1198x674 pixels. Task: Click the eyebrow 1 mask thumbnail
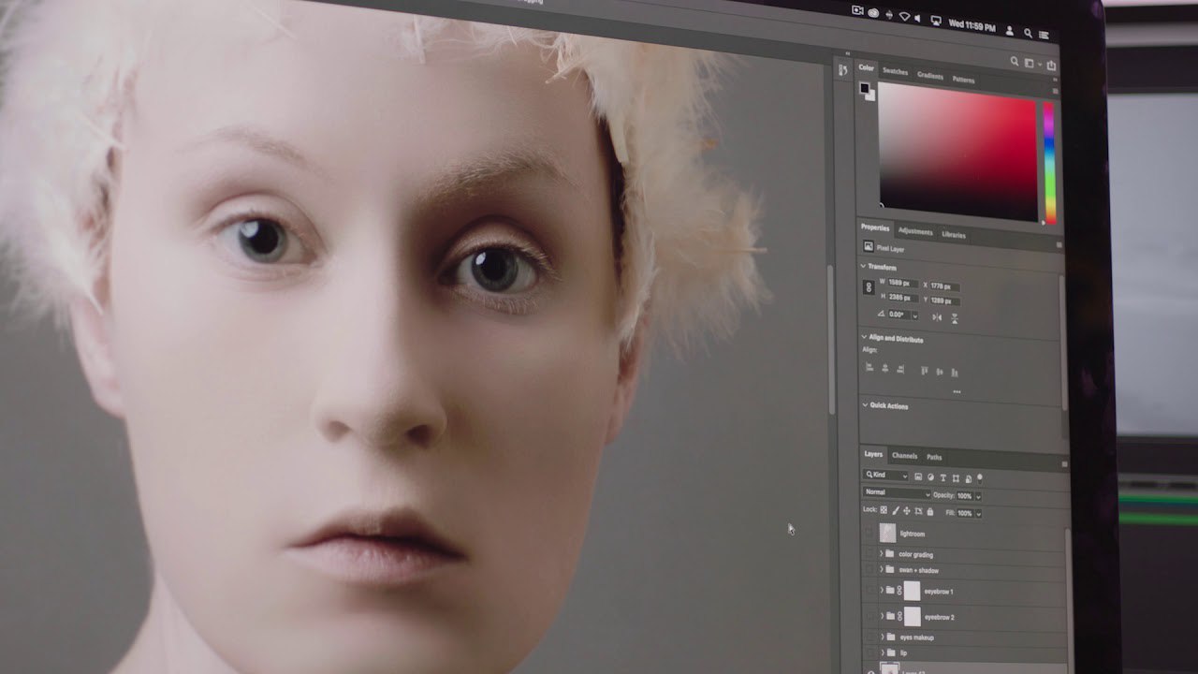click(912, 591)
